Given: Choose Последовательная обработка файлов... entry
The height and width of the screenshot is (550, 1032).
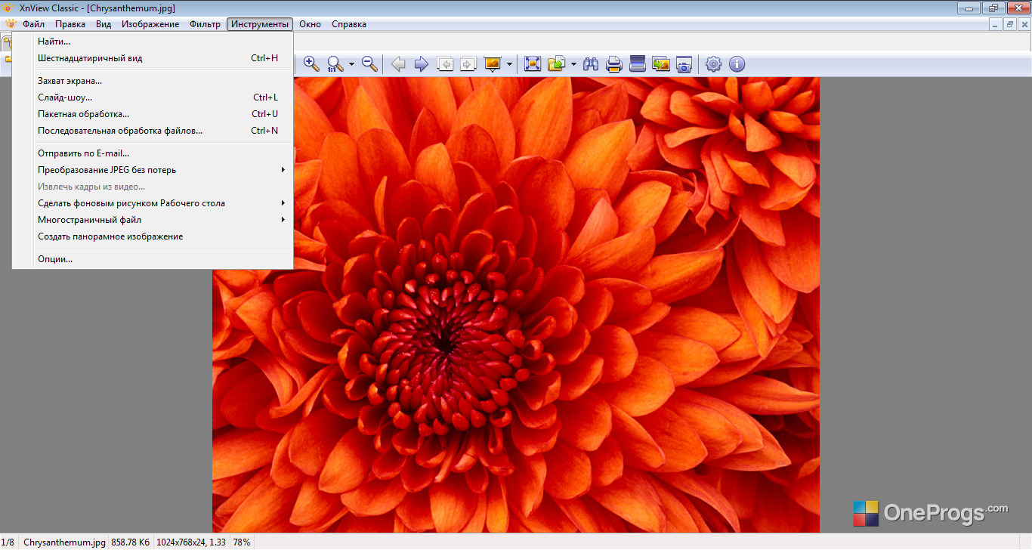Looking at the screenshot, I should (153, 131).
